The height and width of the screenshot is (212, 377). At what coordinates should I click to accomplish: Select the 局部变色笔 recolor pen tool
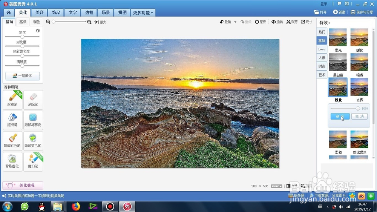[33, 141]
